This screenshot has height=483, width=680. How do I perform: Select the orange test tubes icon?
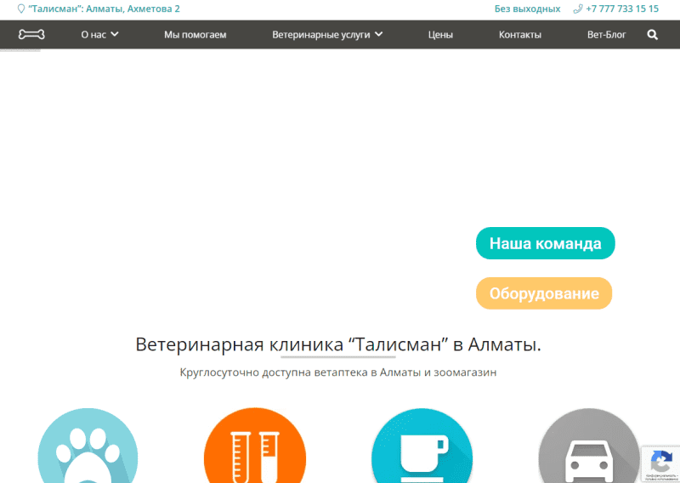click(255, 446)
